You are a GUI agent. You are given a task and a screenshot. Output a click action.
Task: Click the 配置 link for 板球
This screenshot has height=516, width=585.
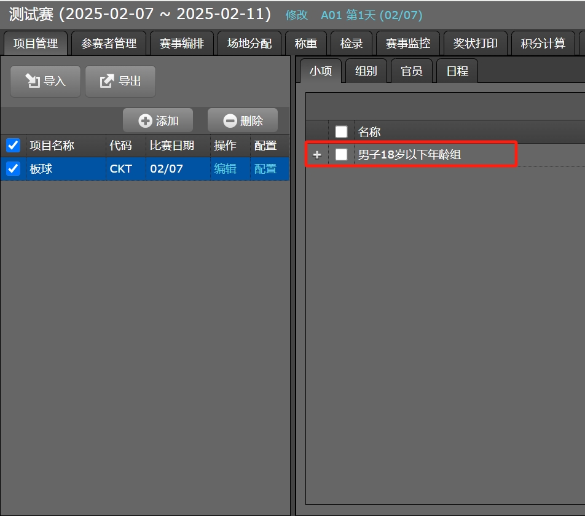(x=265, y=168)
